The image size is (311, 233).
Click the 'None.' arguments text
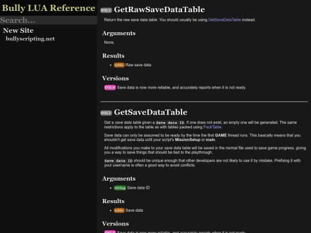point(109,43)
